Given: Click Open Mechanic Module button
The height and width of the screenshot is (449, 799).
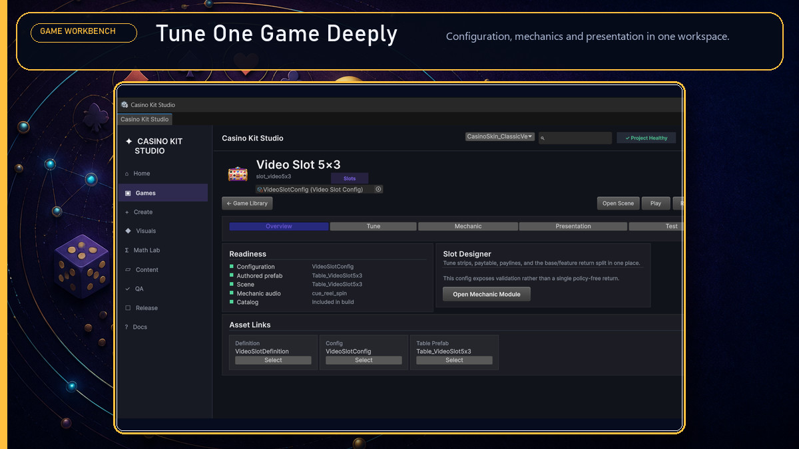Looking at the screenshot, I should pyautogui.click(x=487, y=294).
